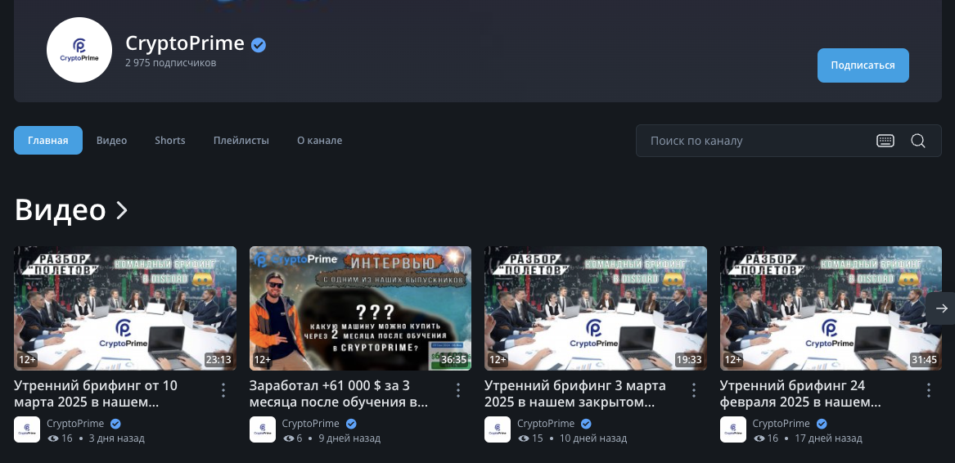Open CryptoPrime channel name under 10 марта video

click(x=75, y=424)
